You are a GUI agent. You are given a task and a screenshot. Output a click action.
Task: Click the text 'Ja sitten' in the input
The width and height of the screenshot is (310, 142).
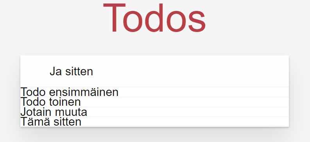click(71, 71)
